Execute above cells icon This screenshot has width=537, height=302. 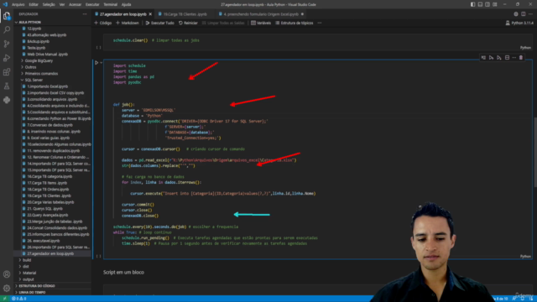click(x=491, y=58)
